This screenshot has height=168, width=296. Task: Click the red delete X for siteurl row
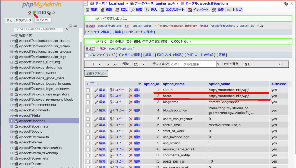point(130,90)
